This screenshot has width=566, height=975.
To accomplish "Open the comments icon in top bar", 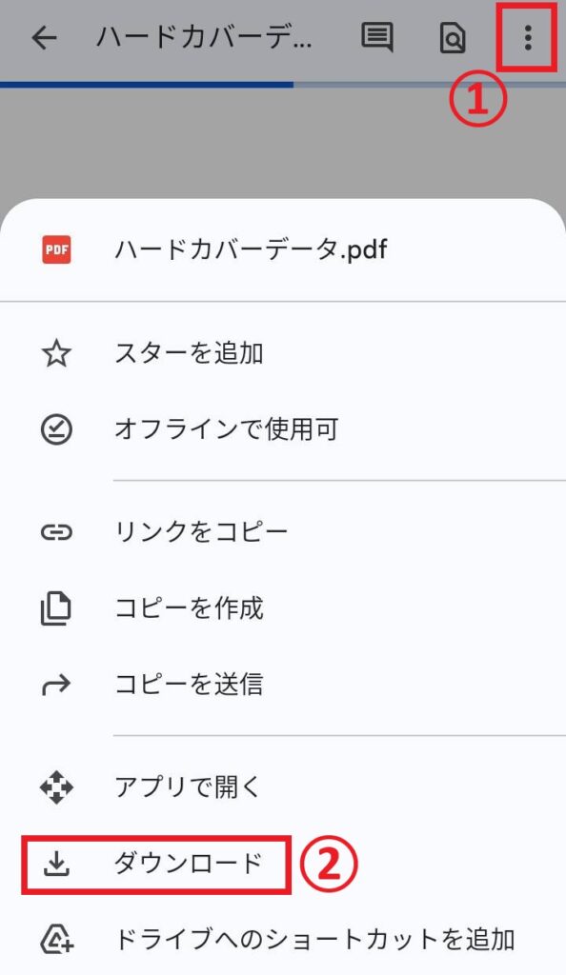I will coord(377,38).
